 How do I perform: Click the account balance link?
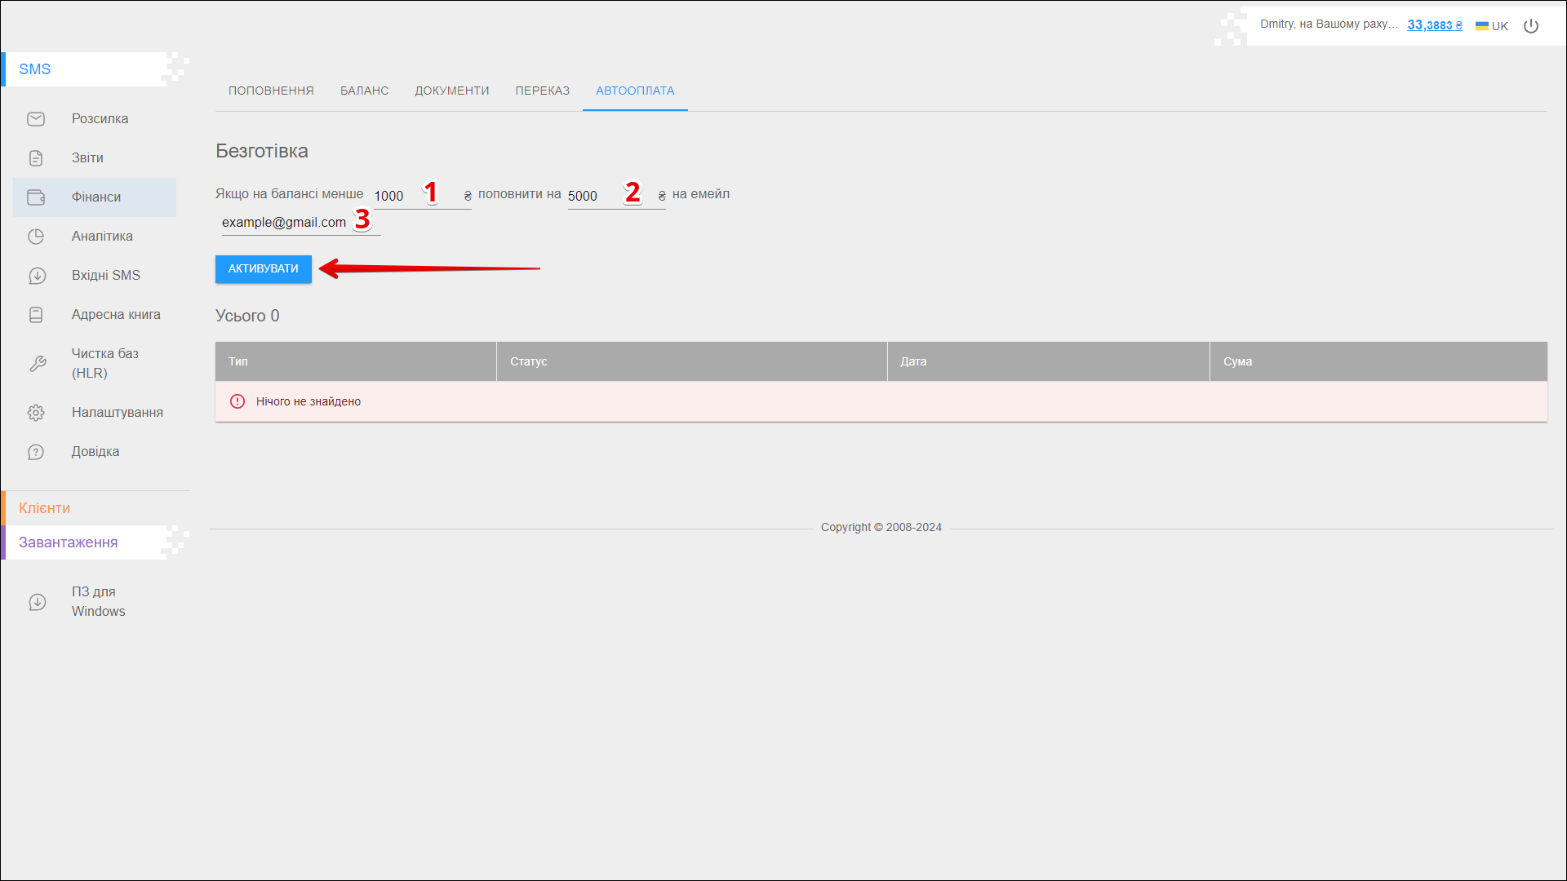coord(1434,25)
